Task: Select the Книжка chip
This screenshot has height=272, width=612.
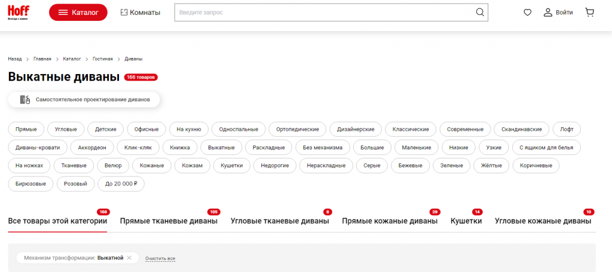Action: (180, 148)
